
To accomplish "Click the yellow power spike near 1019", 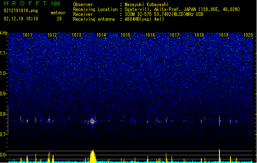I will (x=219, y=156).
